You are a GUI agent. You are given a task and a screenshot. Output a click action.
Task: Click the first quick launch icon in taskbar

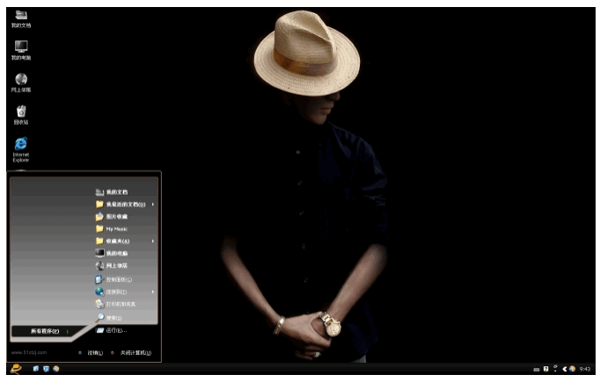(x=36, y=369)
